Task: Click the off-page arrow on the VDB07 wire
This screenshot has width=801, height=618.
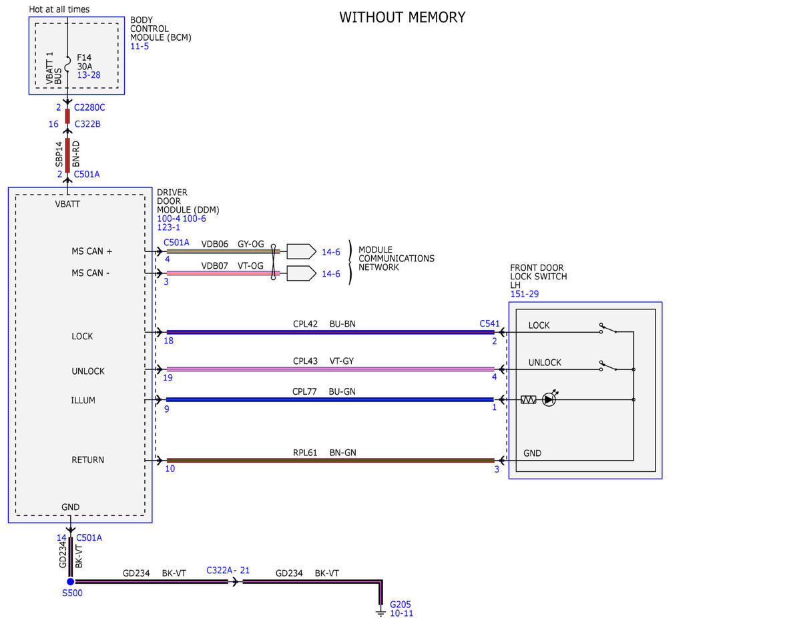Action: point(301,273)
